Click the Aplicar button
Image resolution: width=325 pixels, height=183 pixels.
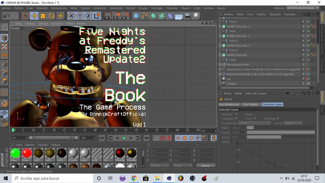[x=206, y=166]
